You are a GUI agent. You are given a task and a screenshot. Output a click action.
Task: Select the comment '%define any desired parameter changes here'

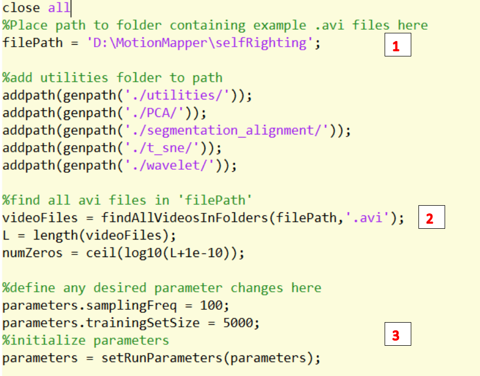tap(162, 288)
